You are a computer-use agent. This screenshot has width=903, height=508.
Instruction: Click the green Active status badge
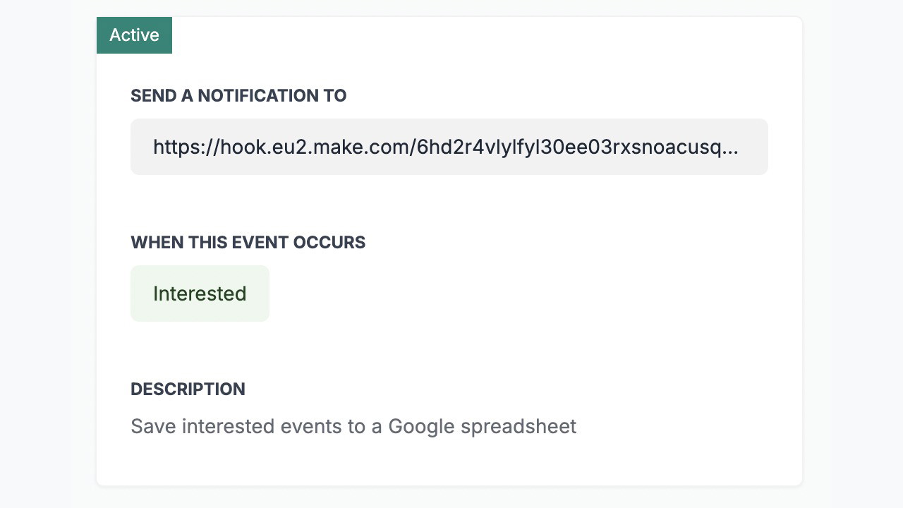coord(134,35)
